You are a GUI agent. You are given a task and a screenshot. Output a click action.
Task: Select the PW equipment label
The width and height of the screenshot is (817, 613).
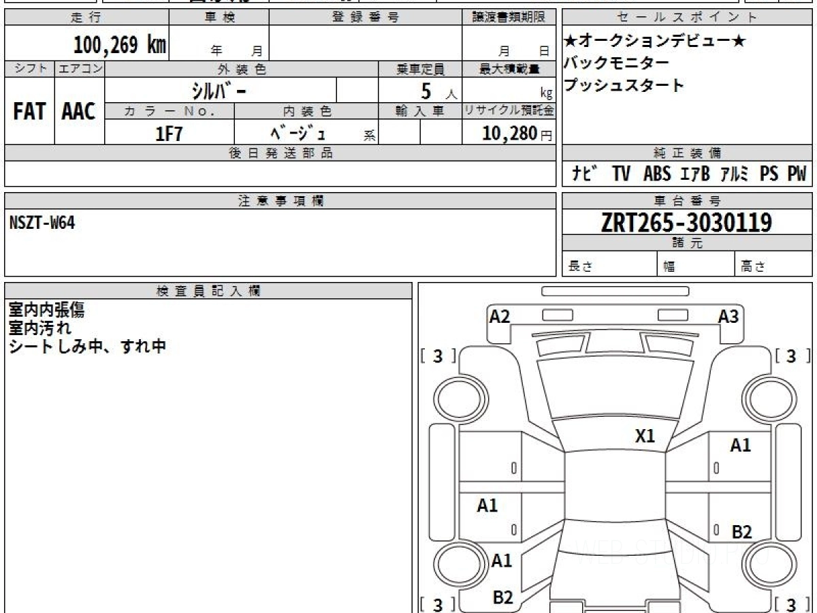pyautogui.click(x=797, y=174)
